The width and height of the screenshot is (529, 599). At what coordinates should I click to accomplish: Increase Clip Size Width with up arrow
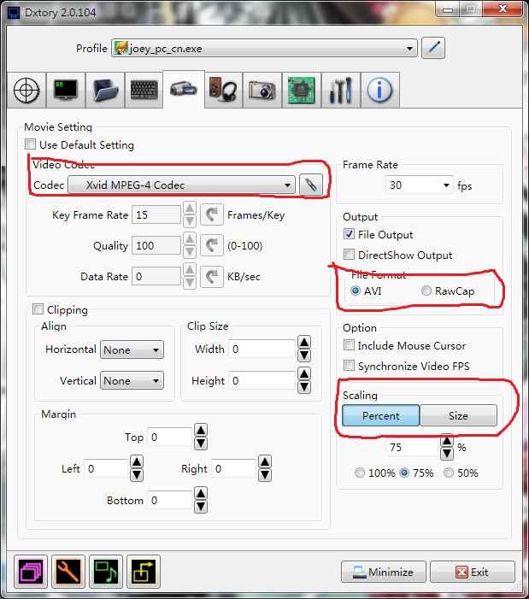304,343
